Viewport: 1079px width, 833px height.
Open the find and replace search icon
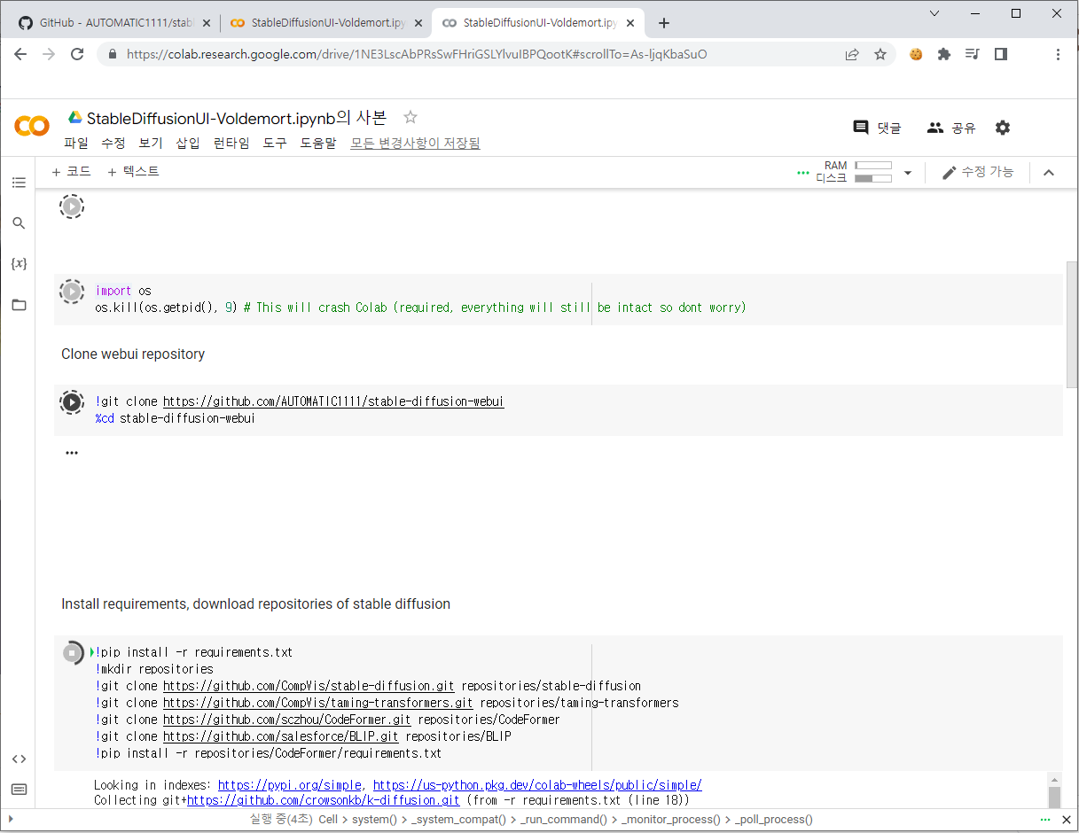point(19,223)
